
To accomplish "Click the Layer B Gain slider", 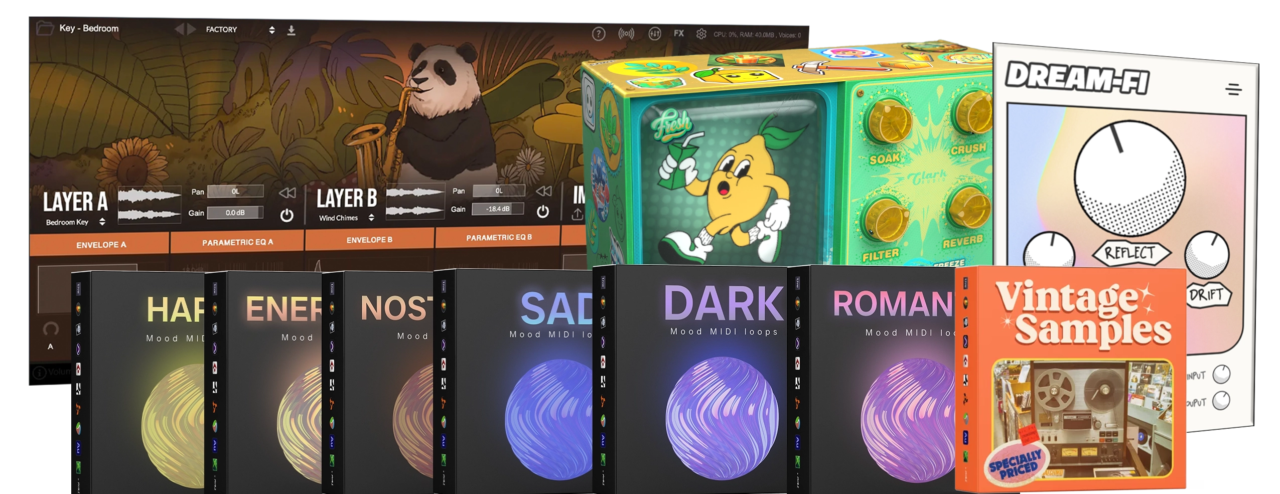I will tap(498, 209).
